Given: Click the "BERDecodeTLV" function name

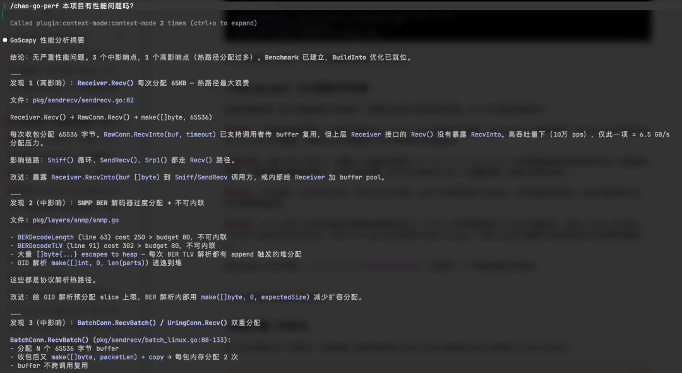Looking at the screenshot, I should point(40,246).
